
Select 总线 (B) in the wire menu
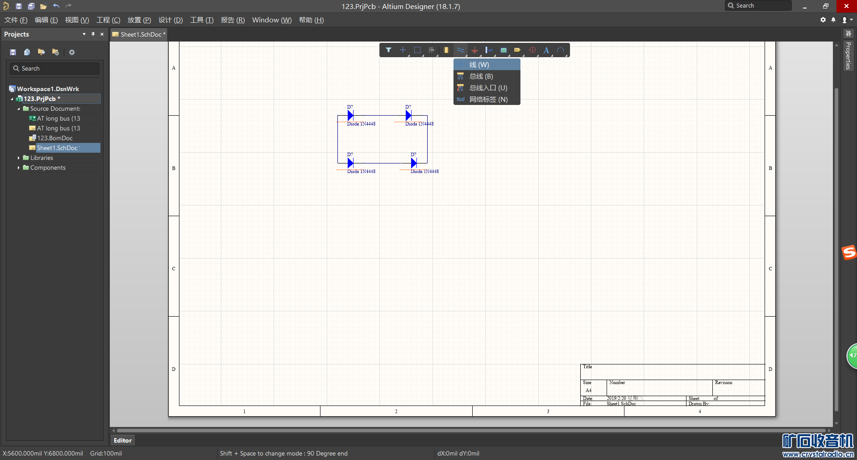pos(481,76)
